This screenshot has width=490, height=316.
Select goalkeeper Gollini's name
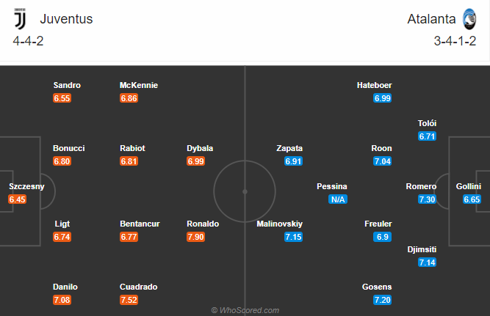[x=468, y=187]
